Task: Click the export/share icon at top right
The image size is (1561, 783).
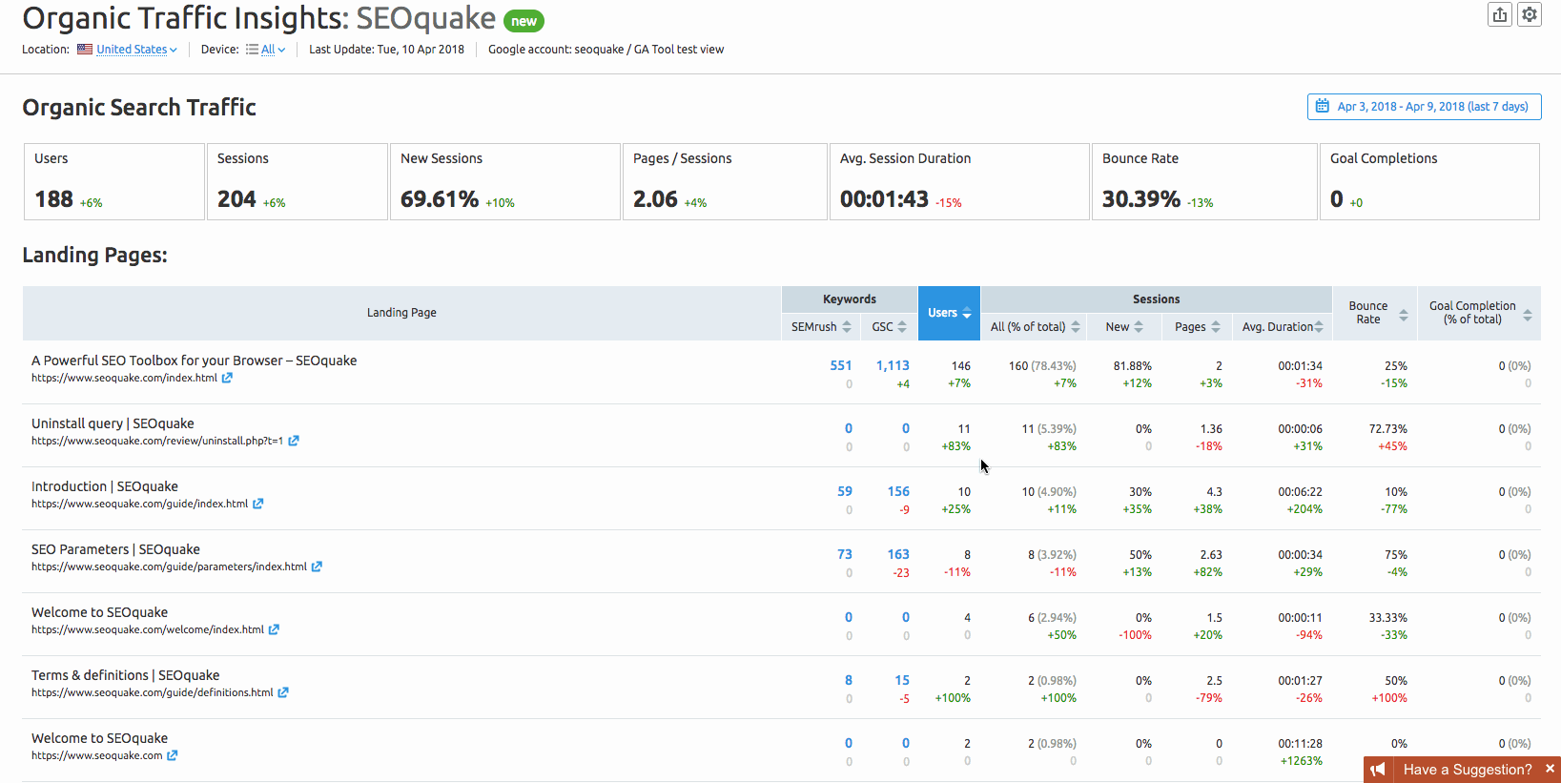Action: (1500, 14)
